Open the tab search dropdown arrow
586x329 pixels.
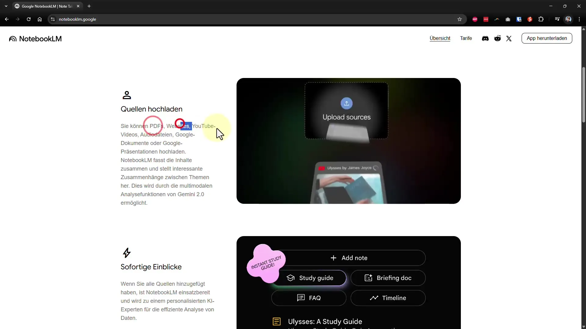(6, 6)
